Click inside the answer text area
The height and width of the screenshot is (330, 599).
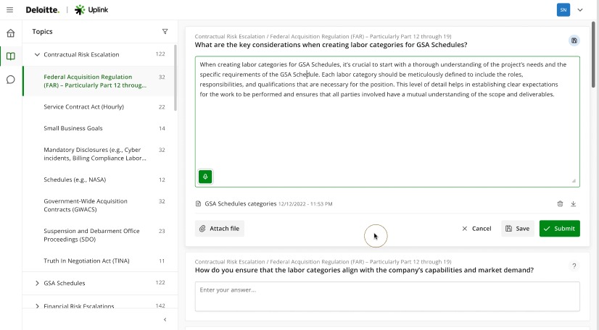pos(387,122)
